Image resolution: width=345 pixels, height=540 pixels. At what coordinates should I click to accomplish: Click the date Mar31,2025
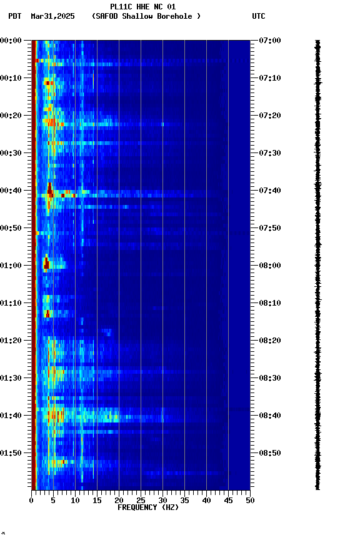pos(52,16)
